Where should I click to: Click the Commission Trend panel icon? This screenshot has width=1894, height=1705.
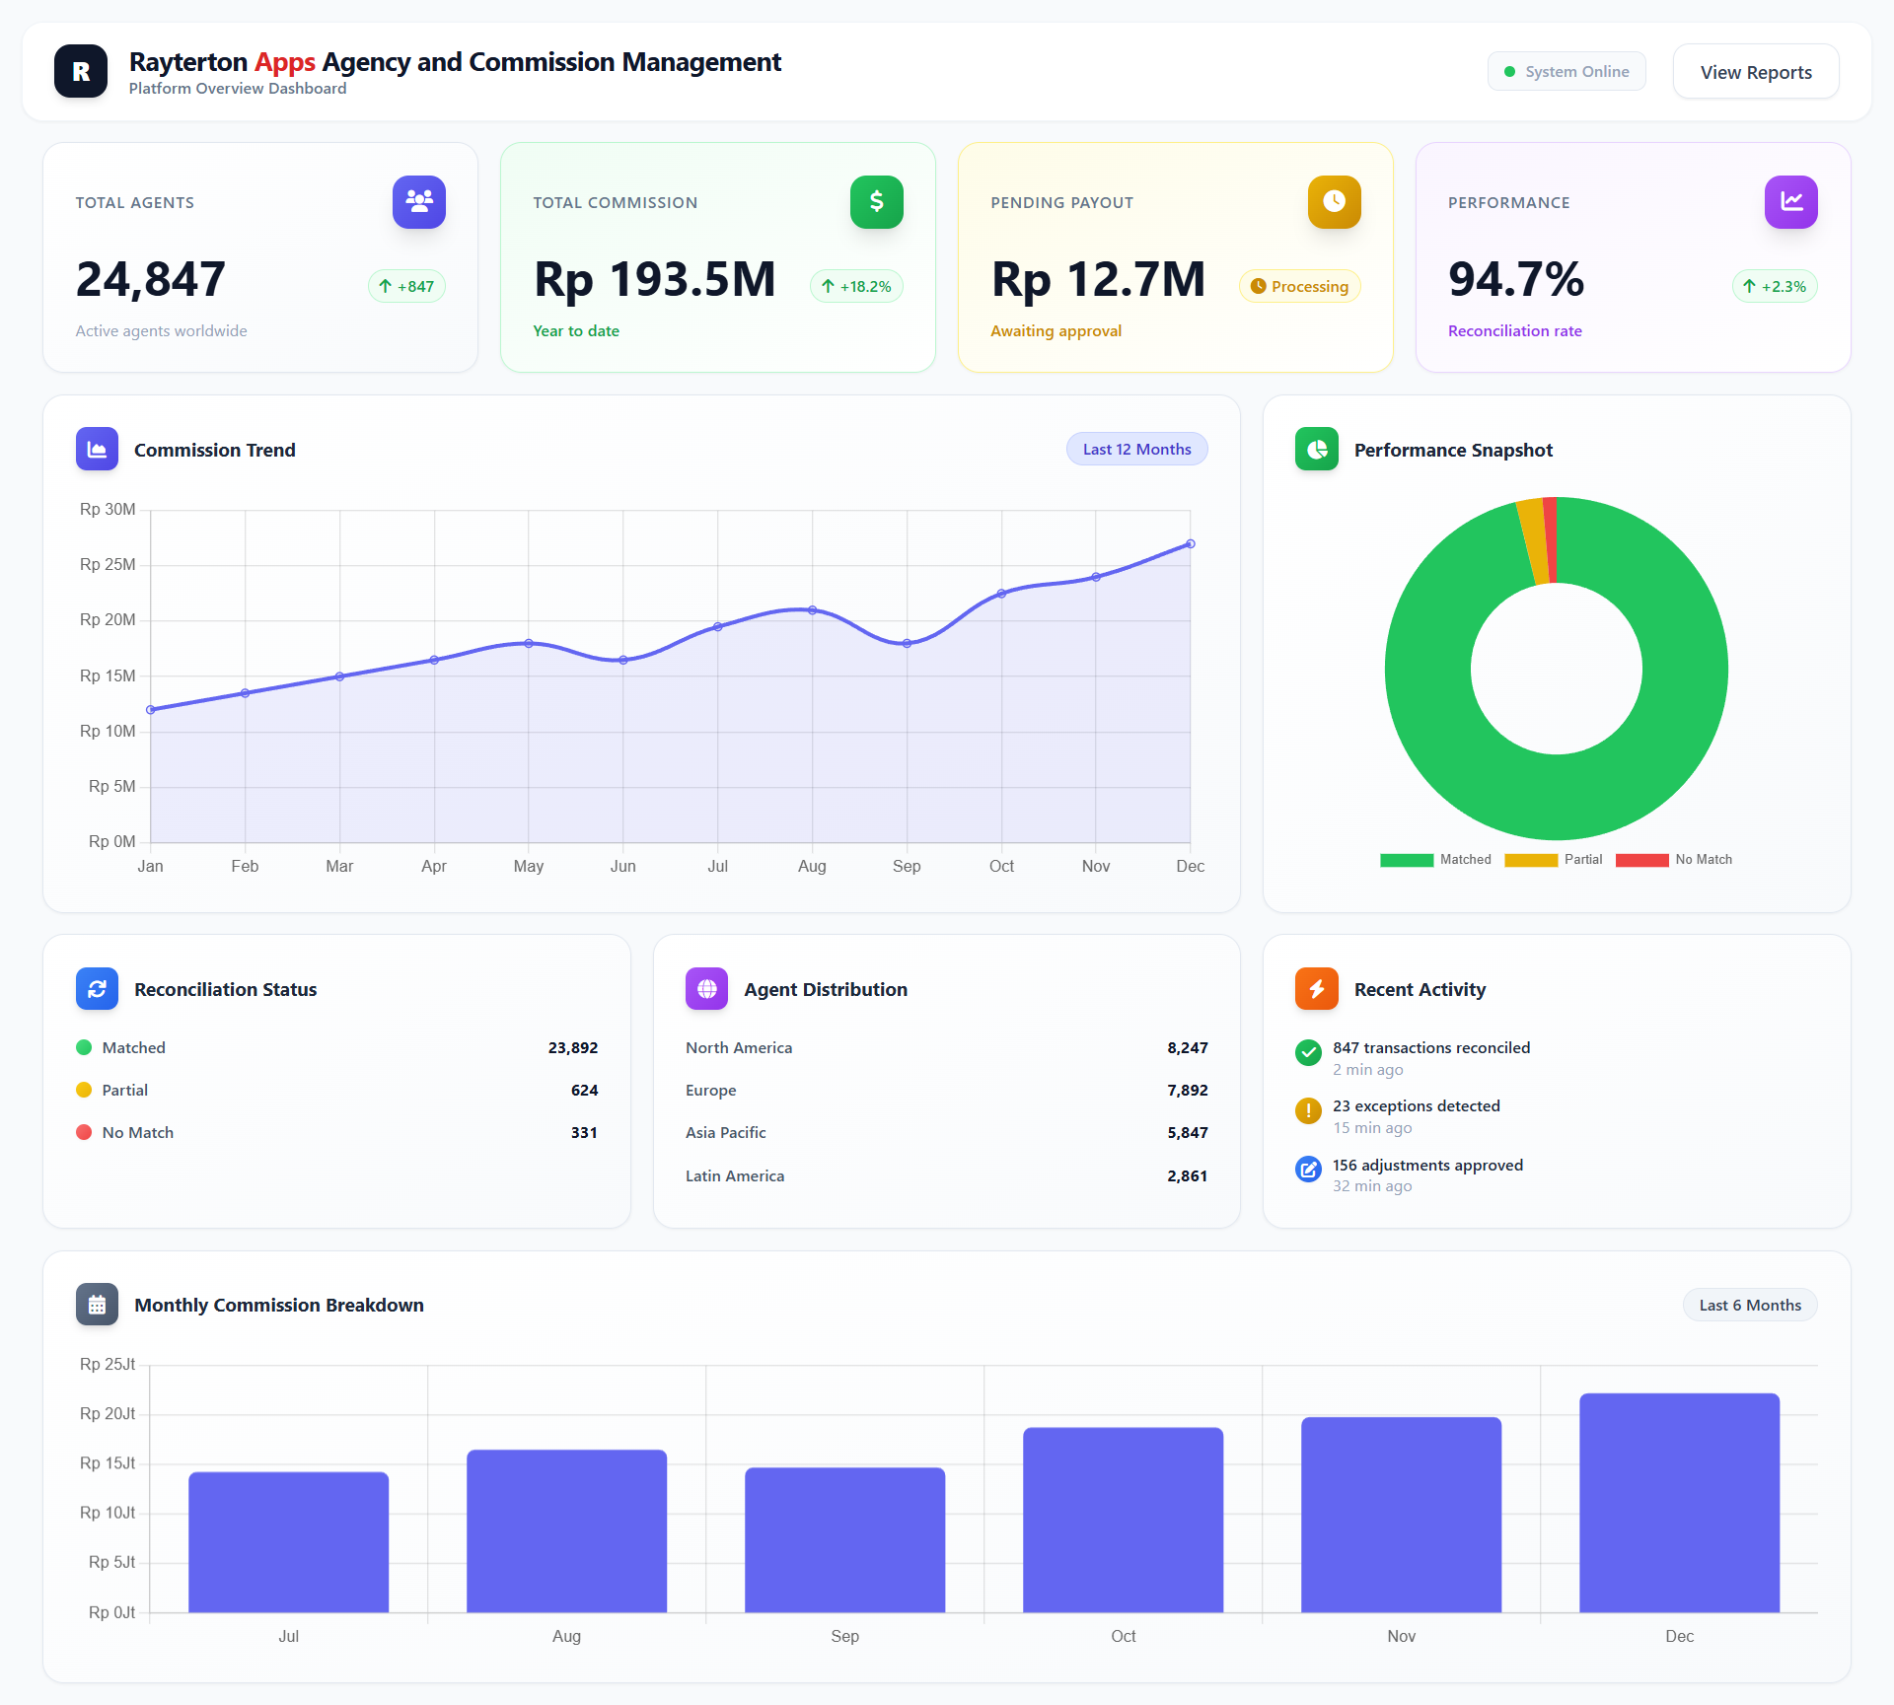coord(97,449)
